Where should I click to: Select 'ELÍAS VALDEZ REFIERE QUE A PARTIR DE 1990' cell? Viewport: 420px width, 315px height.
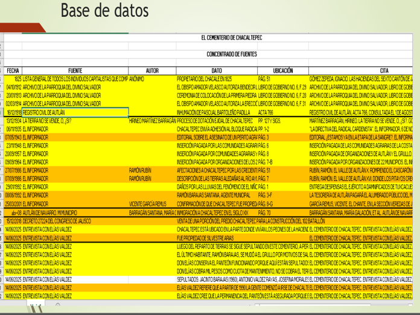click(x=243, y=288)
